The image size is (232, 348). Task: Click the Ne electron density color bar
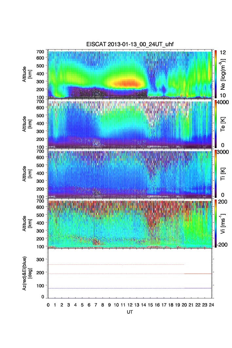click(216, 74)
